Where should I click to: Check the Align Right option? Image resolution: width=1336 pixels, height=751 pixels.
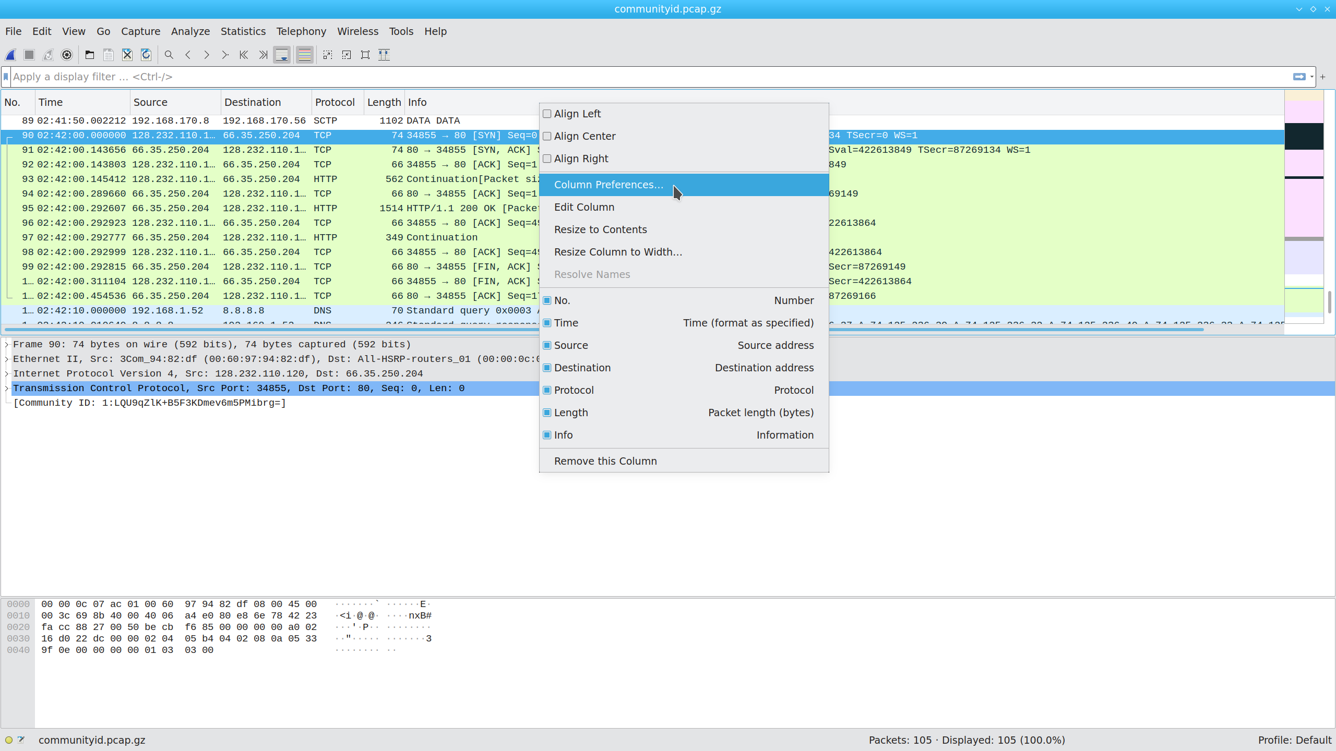click(547, 159)
